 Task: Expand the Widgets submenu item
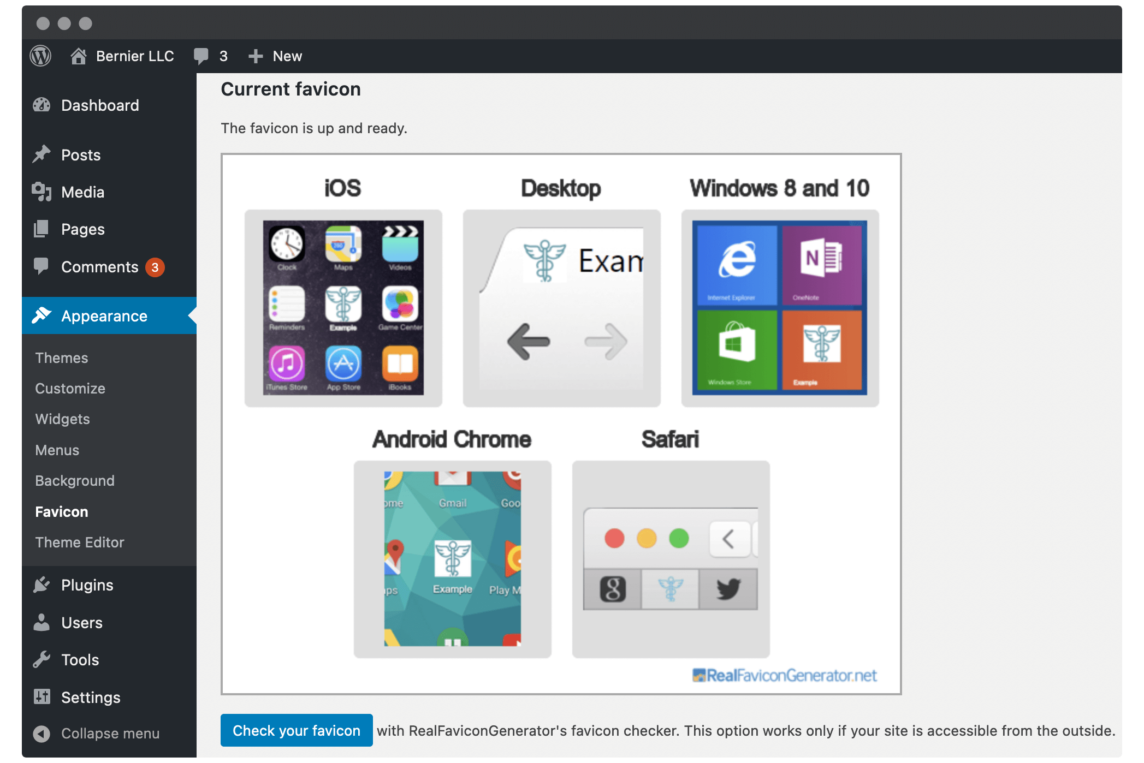(x=62, y=418)
